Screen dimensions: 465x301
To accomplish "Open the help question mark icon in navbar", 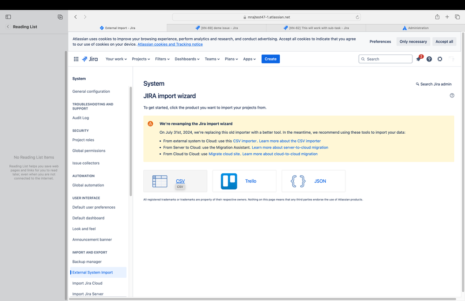I will point(429,59).
